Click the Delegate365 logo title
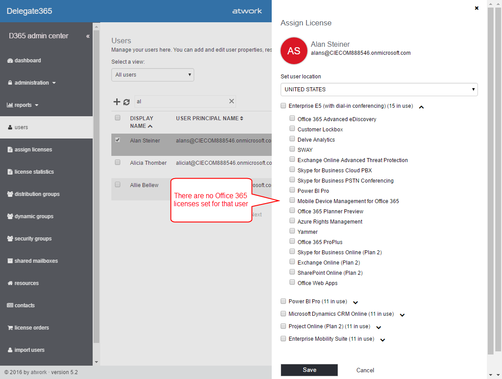This screenshot has width=502, height=379. click(29, 11)
